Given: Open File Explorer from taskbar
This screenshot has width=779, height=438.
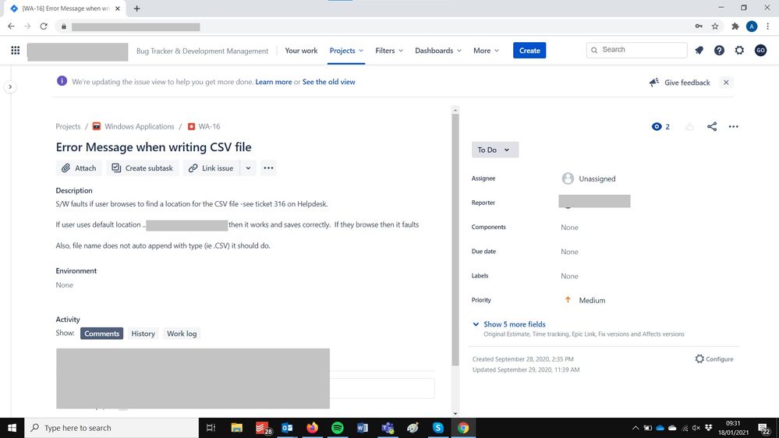Looking at the screenshot, I should coord(236,428).
